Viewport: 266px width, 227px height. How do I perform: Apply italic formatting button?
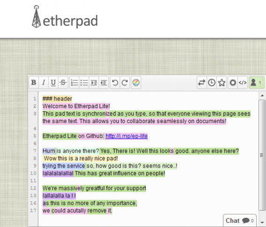(44, 82)
